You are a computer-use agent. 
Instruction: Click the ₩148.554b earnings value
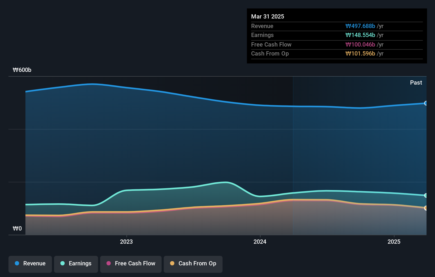360,35
